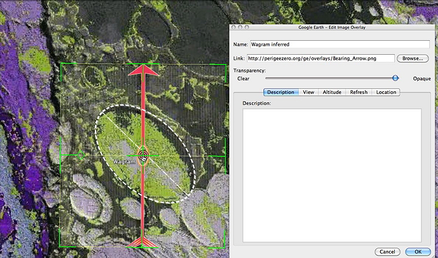438x258 pixels.
Task: Go to the Altitude tab
Action: coord(332,92)
